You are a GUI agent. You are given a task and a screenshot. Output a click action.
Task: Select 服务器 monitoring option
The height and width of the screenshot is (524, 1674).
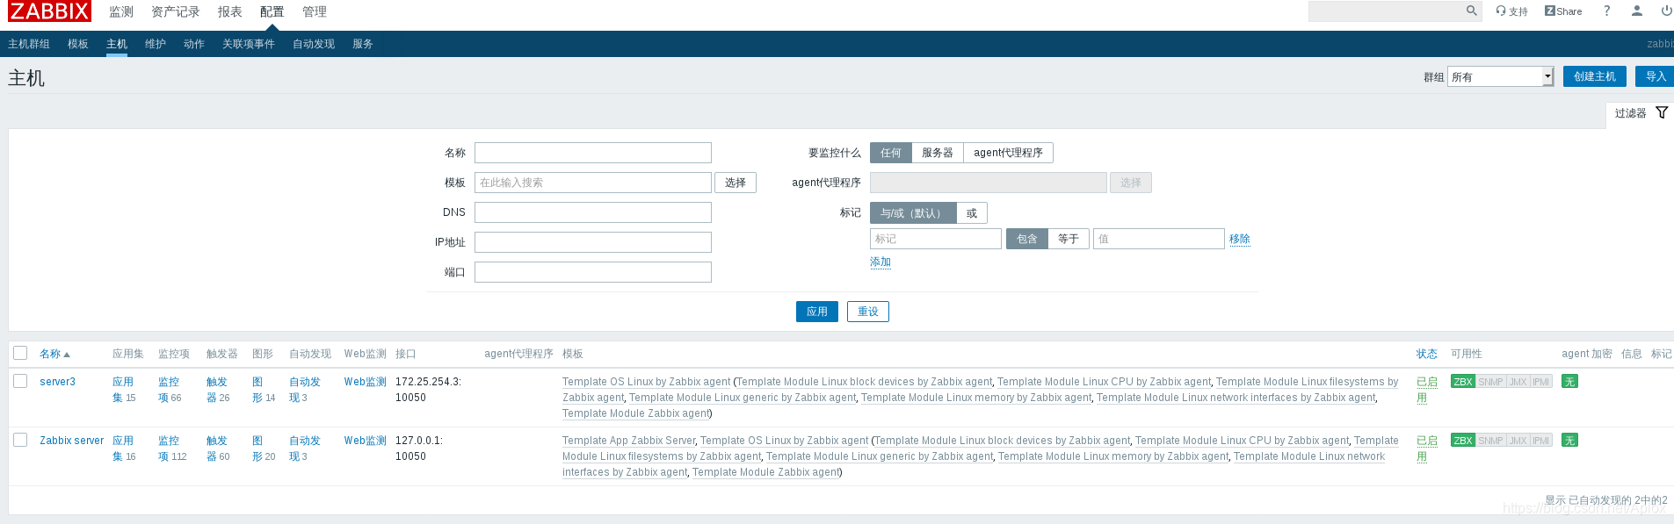click(x=938, y=153)
